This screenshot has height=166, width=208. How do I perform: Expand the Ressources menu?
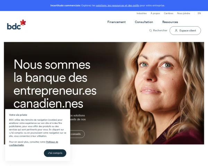coord(170,22)
